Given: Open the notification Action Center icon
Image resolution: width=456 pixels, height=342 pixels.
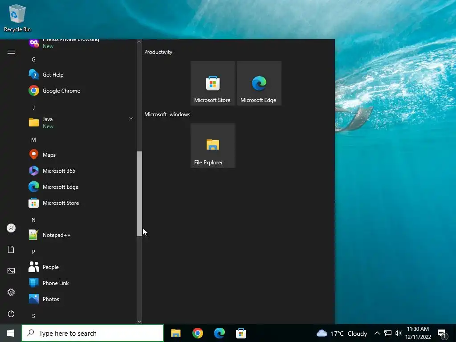Looking at the screenshot, I should click(442, 334).
